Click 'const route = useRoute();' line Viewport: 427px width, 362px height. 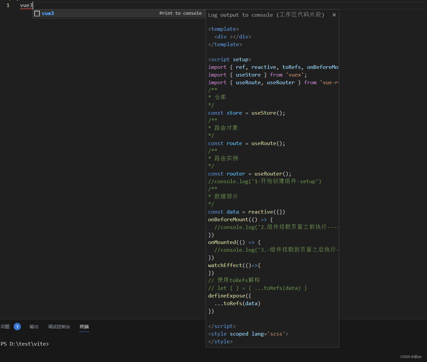coord(247,143)
